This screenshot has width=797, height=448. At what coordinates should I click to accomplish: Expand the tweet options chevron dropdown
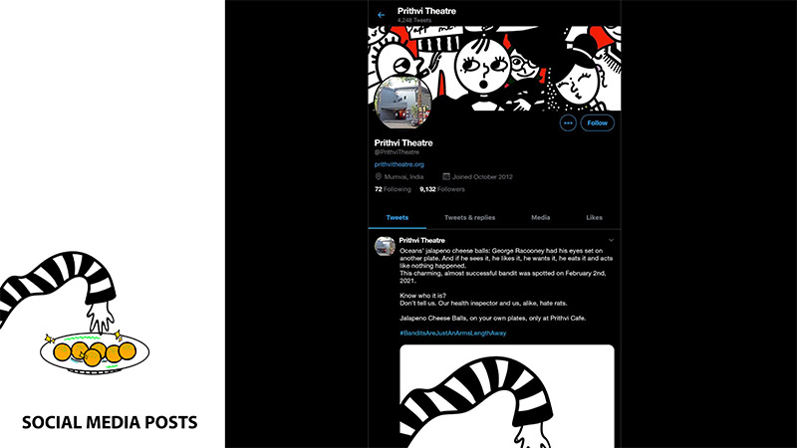pos(611,240)
